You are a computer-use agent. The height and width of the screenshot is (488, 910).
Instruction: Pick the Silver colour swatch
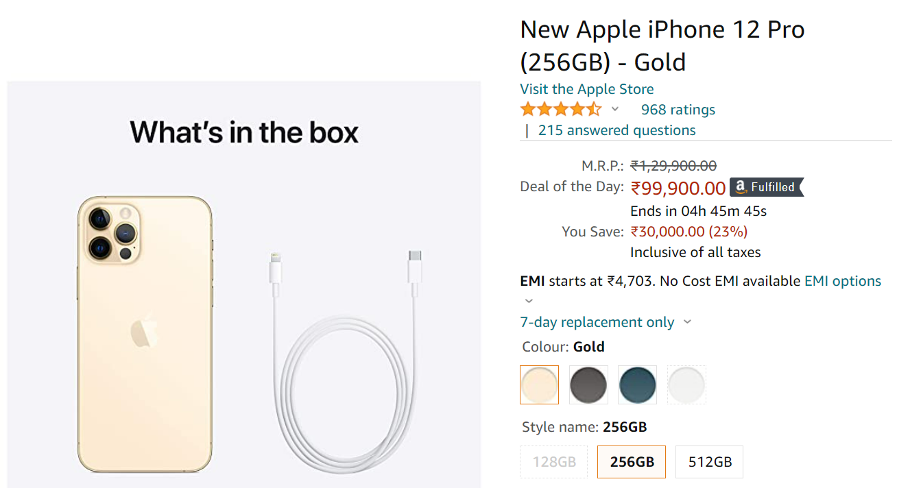[686, 385]
